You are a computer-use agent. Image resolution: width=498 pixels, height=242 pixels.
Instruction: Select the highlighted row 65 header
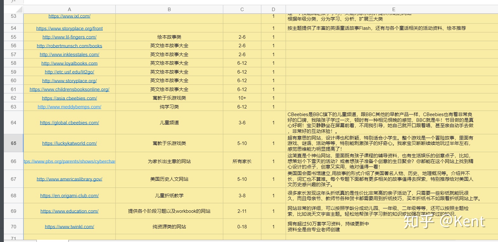pyautogui.click(x=13, y=143)
